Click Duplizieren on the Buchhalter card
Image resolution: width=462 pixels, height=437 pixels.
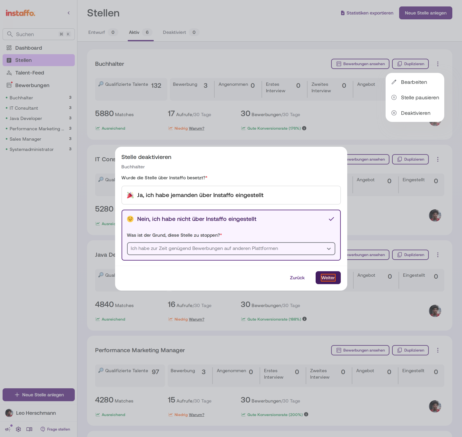click(410, 64)
